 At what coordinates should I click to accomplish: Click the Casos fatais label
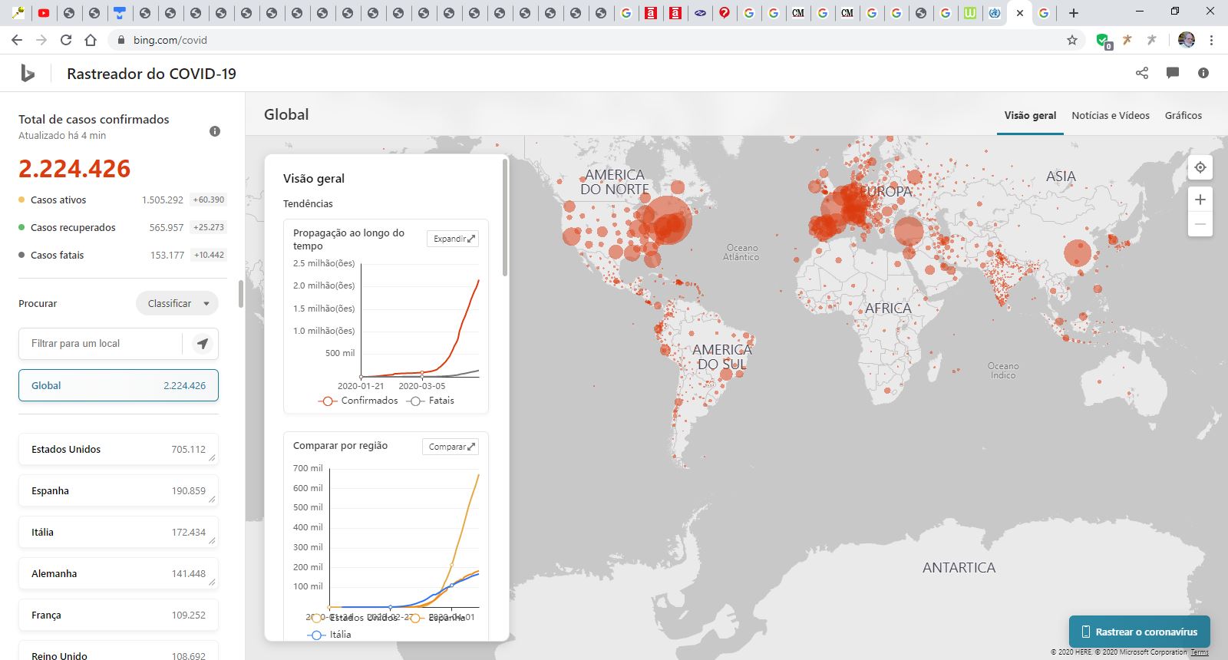[x=58, y=255]
